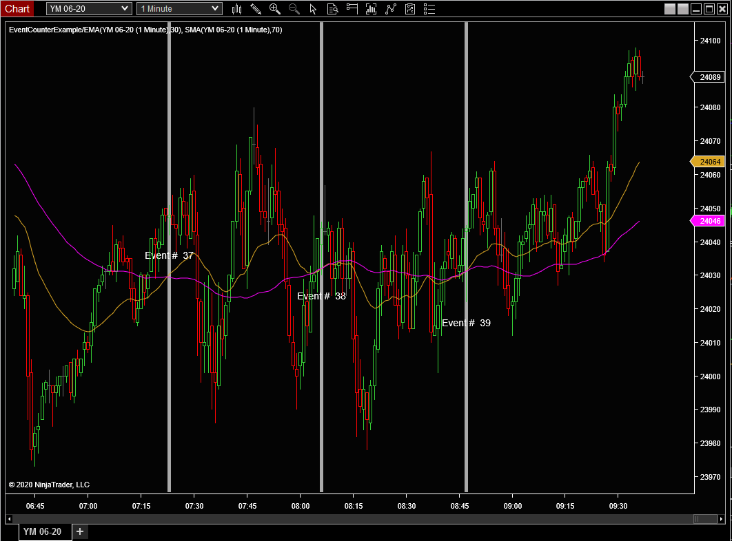This screenshot has width=732, height=541.
Task: Click the 23970 price axis label
Action: coord(710,476)
